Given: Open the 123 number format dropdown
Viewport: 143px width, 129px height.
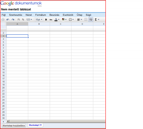Looking at the screenshot, I should (x=29, y=20).
